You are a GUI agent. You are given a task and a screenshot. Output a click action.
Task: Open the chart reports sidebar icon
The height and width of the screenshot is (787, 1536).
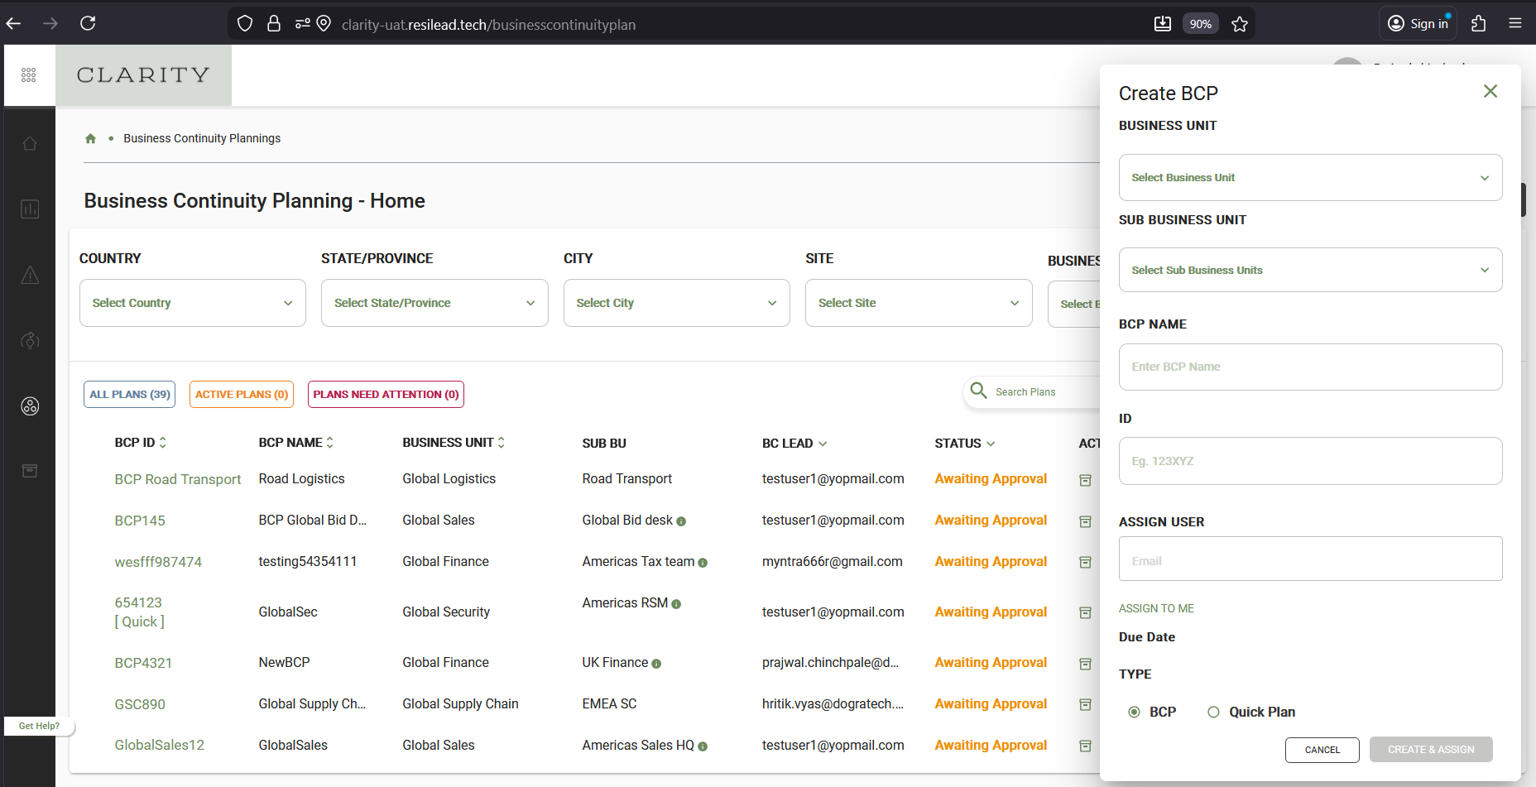(30, 209)
